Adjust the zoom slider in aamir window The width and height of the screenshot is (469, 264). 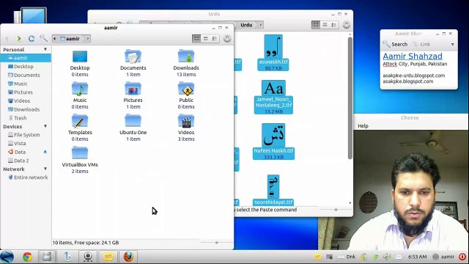(x=217, y=243)
